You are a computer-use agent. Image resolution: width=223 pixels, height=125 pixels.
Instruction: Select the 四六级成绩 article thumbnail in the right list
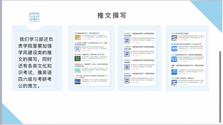(x=174, y=59)
